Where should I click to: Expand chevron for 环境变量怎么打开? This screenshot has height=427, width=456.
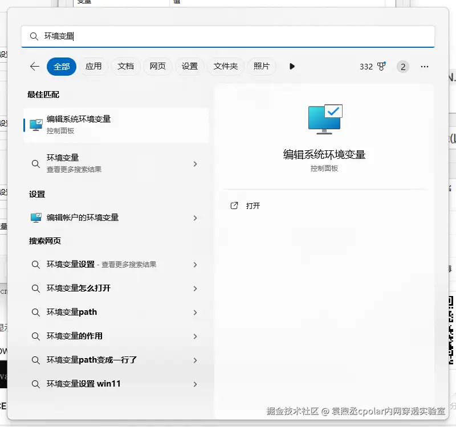pos(195,289)
